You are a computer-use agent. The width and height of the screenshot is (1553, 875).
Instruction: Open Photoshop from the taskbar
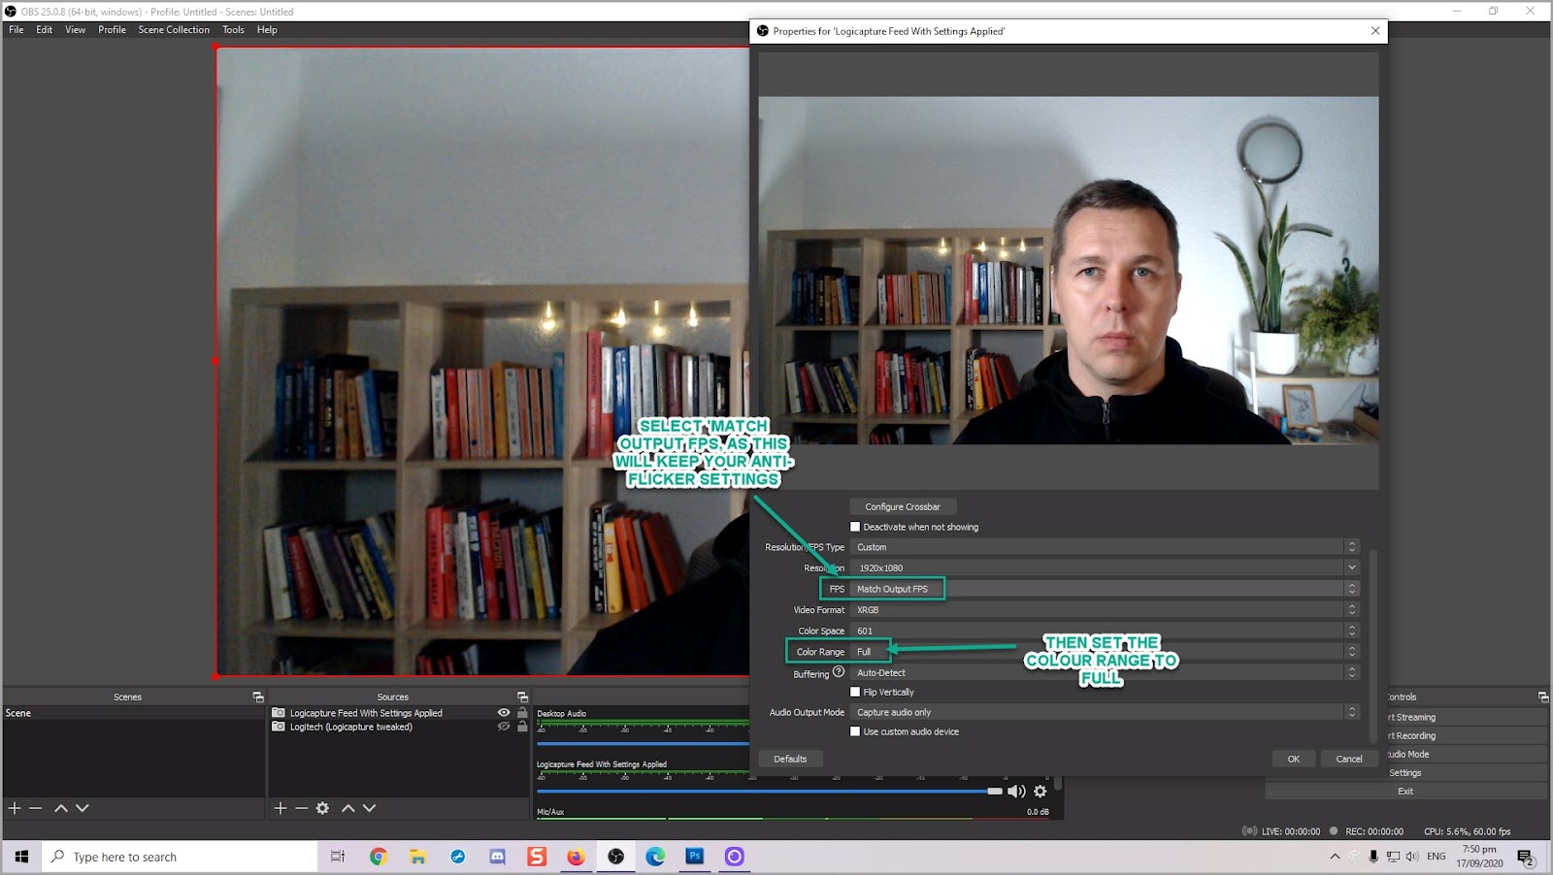coord(695,857)
